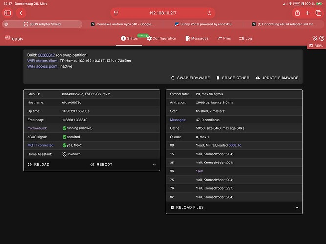Open WiFi station/client link
The height and width of the screenshot is (244, 326).
pyautogui.click(x=43, y=61)
